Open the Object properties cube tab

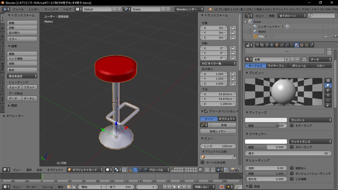click(x=277, y=45)
